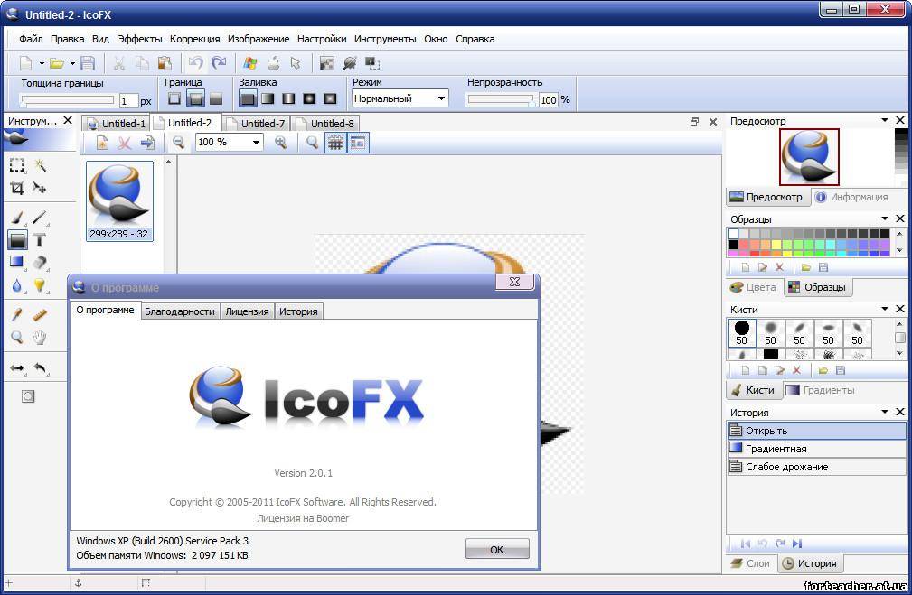Image resolution: width=912 pixels, height=595 pixels.
Task: Select the Text tool
Action: tap(40, 239)
